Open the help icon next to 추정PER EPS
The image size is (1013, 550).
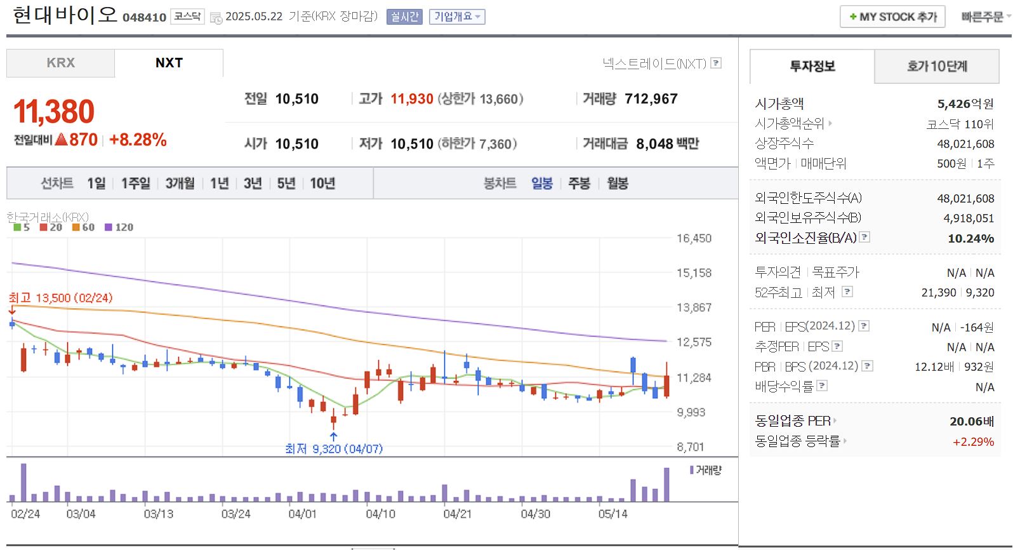(837, 346)
